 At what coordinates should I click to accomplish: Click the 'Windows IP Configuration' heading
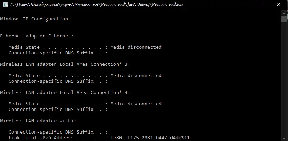(x=34, y=19)
